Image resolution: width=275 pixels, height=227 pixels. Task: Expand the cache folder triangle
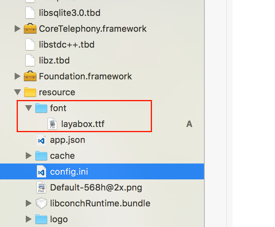(28, 156)
